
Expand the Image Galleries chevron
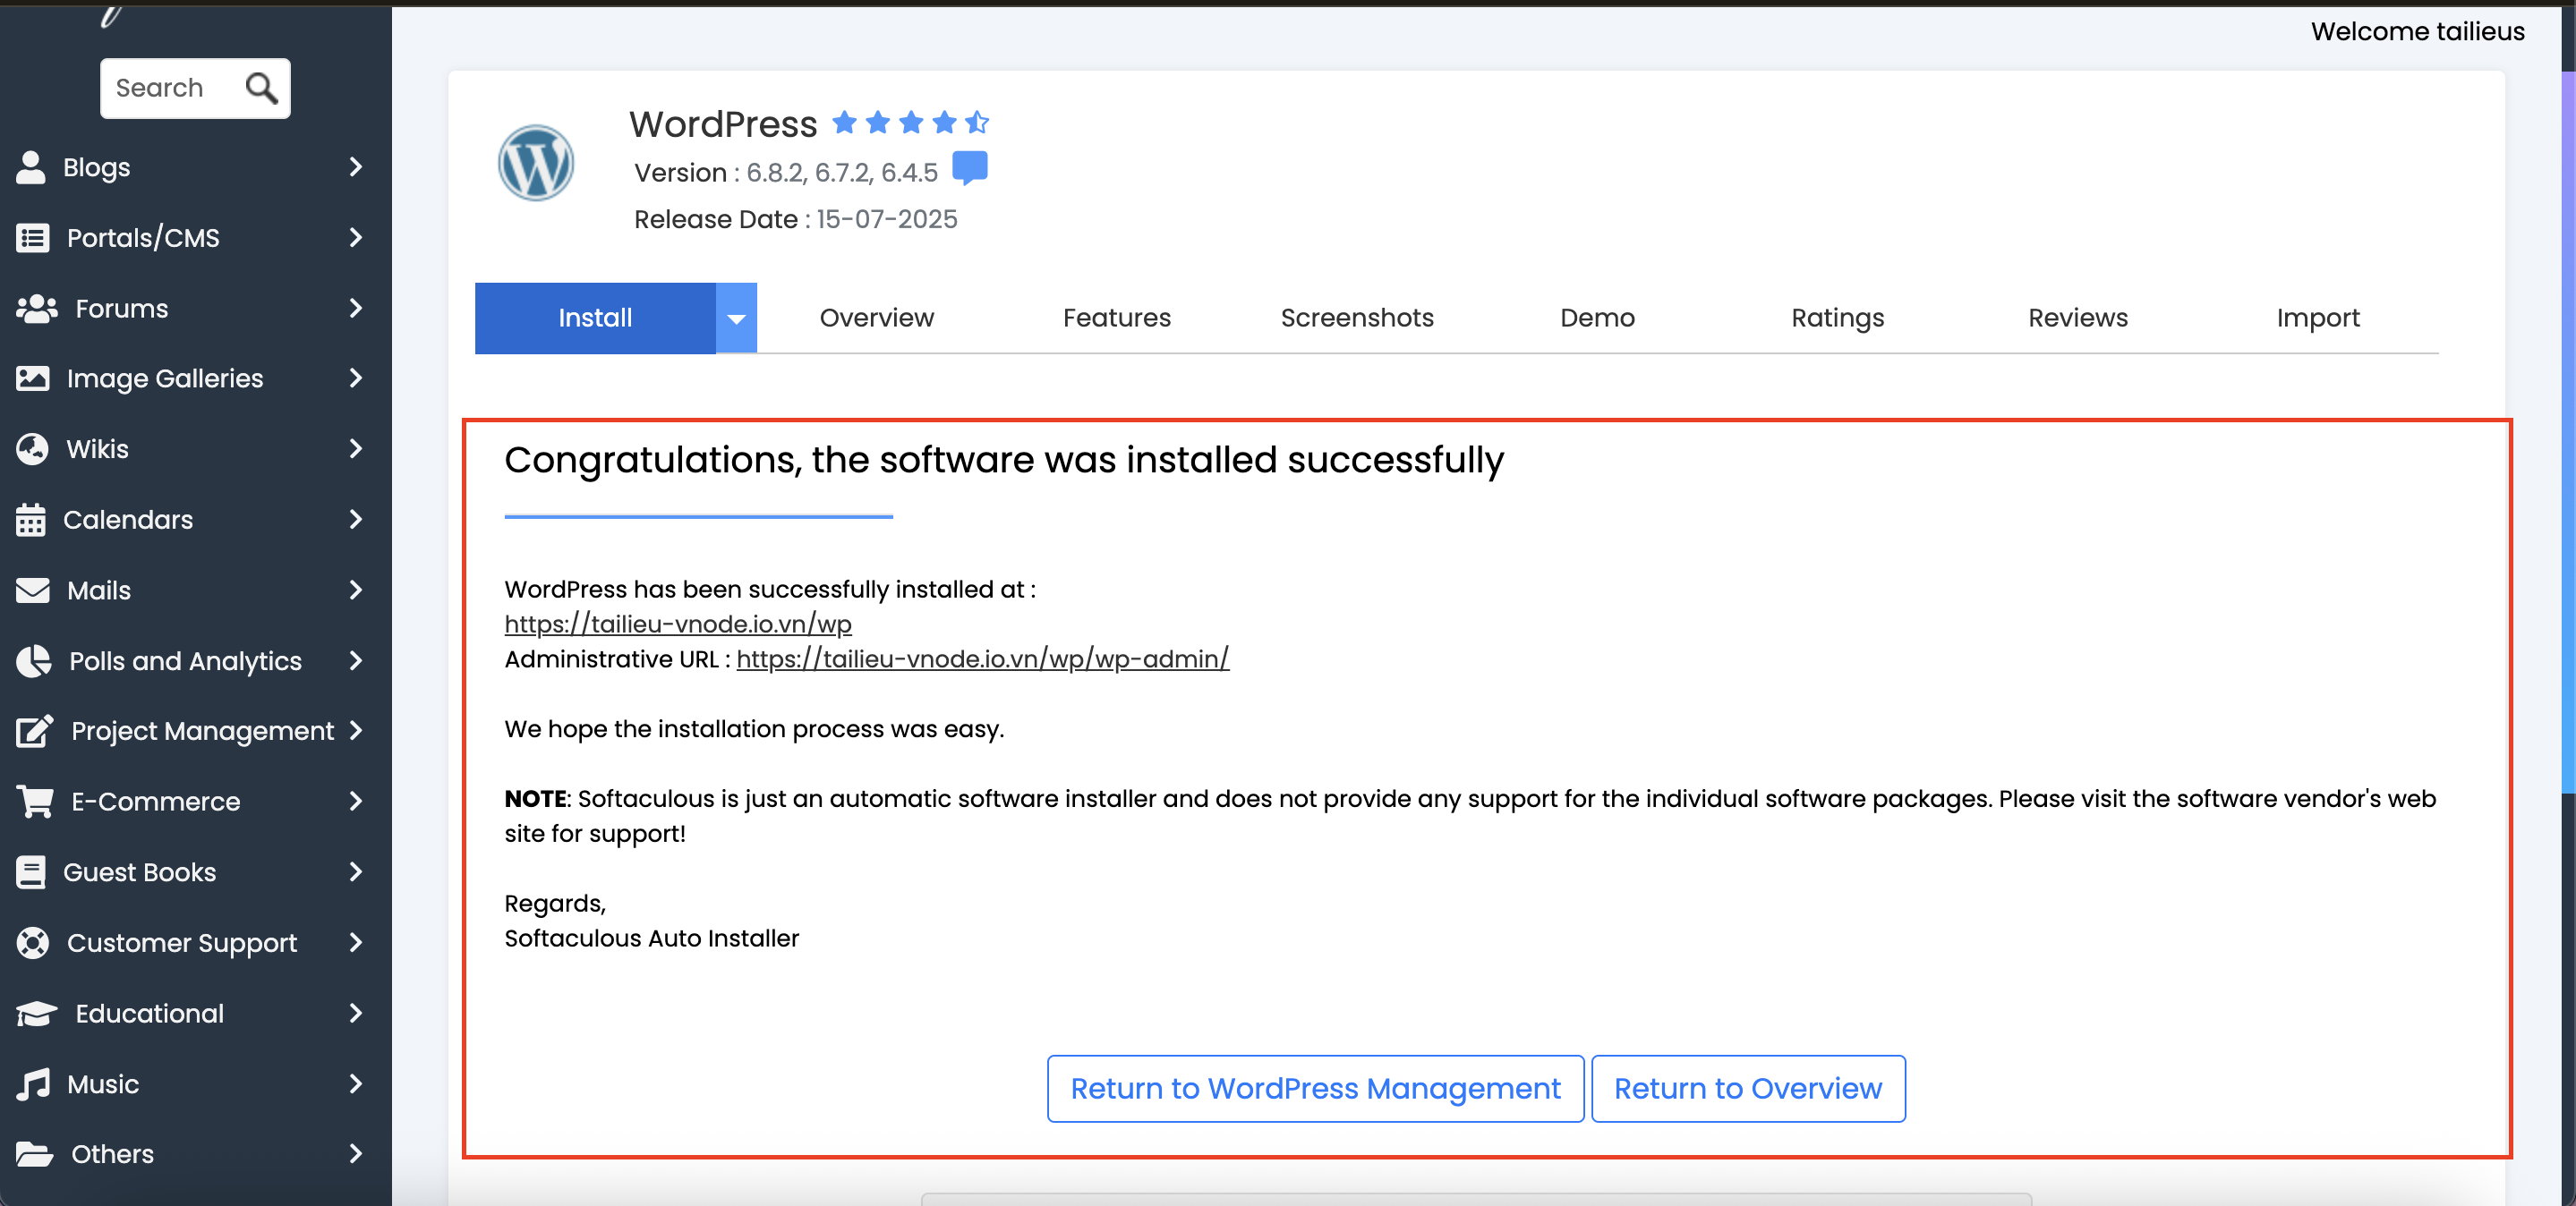tap(356, 378)
